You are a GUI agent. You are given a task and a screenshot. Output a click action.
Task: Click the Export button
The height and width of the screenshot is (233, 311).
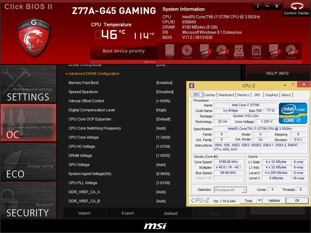(128, 213)
